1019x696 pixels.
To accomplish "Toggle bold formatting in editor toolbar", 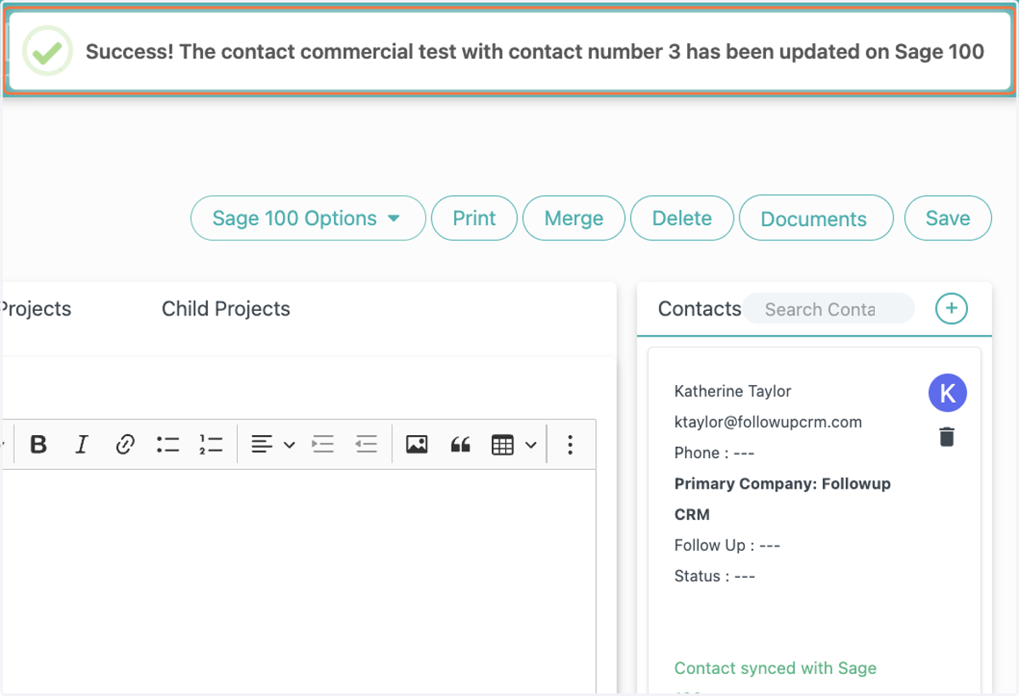I will [x=38, y=444].
